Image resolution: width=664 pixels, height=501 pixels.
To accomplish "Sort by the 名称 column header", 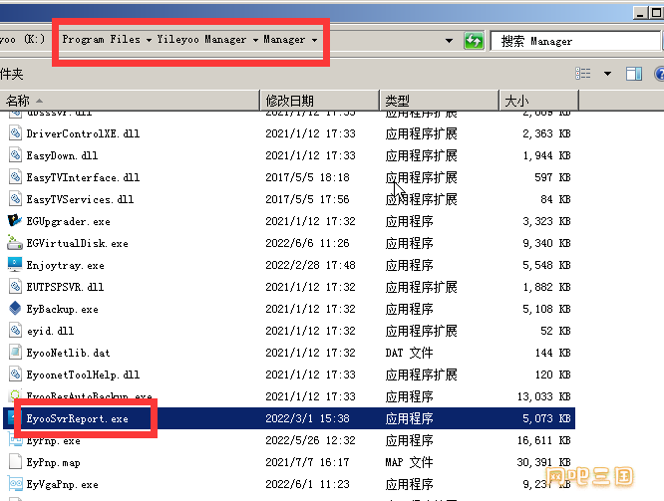I will tap(130, 101).
